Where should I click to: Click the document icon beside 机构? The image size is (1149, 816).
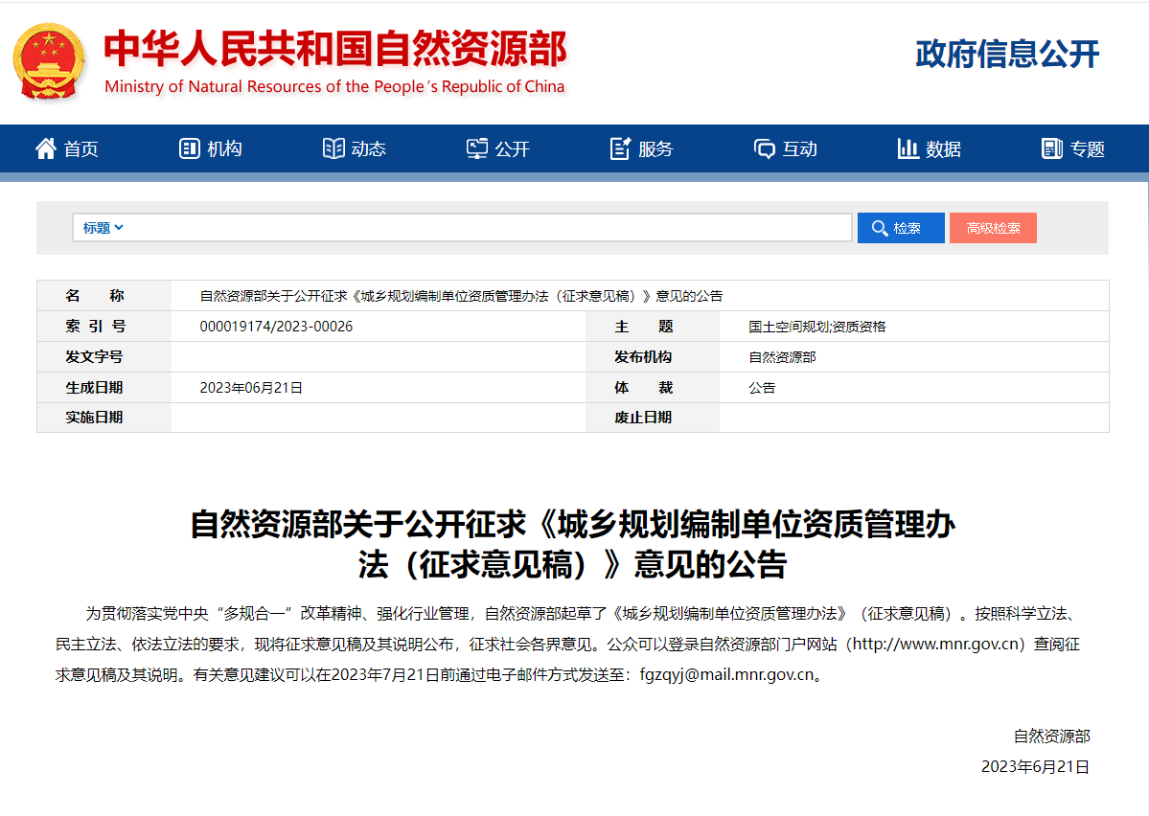pyautogui.click(x=189, y=148)
